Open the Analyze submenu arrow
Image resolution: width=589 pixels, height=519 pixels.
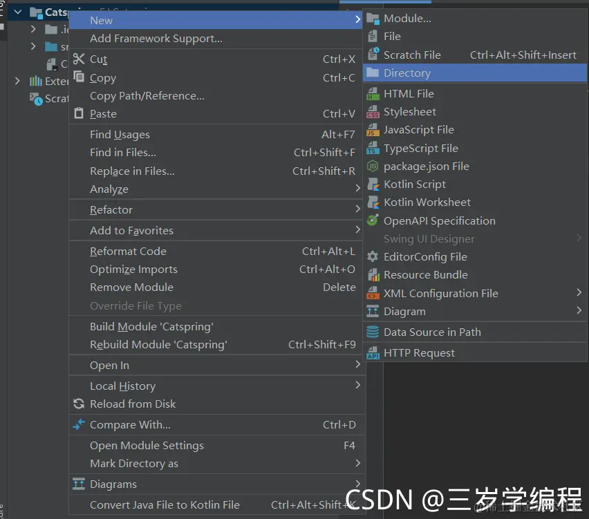tap(358, 188)
